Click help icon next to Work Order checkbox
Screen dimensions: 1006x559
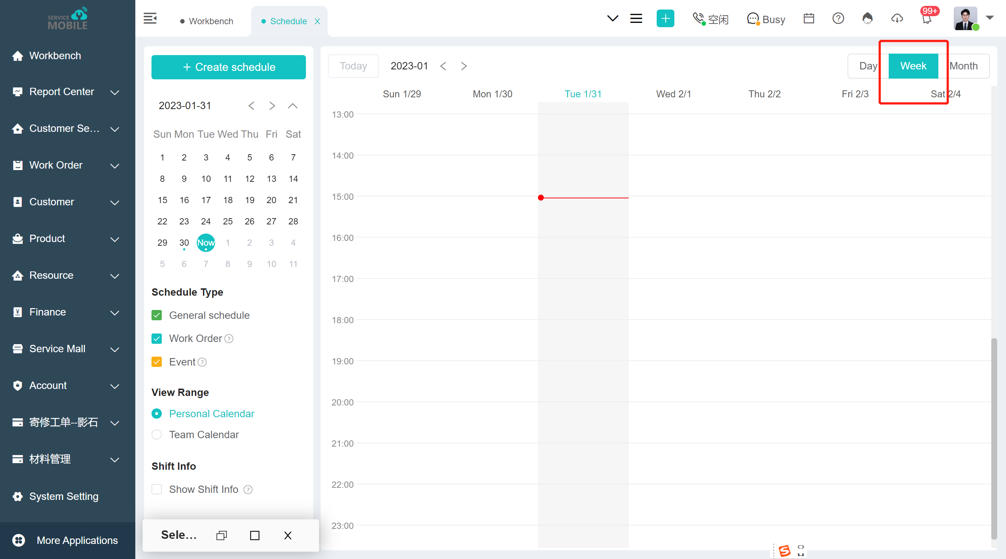coord(229,339)
